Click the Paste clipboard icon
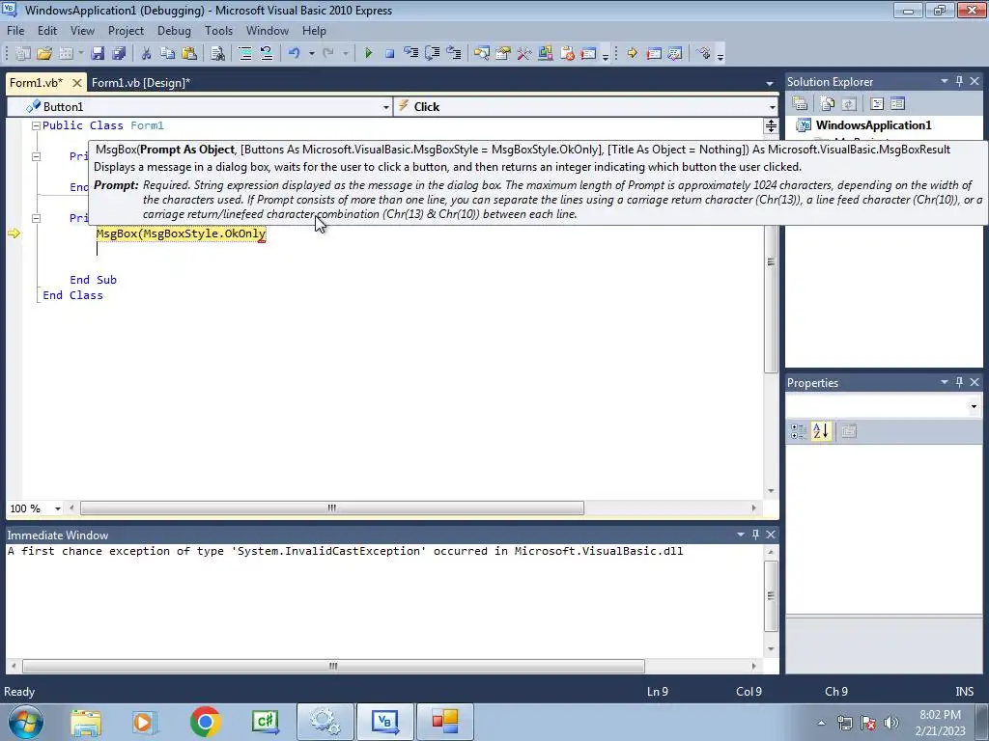The height and width of the screenshot is (741, 989). tap(188, 54)
